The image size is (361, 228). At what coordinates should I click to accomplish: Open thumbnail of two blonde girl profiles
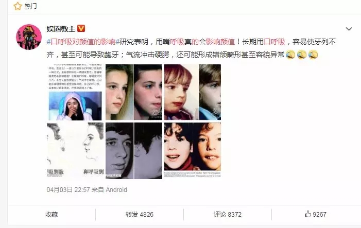134,92
